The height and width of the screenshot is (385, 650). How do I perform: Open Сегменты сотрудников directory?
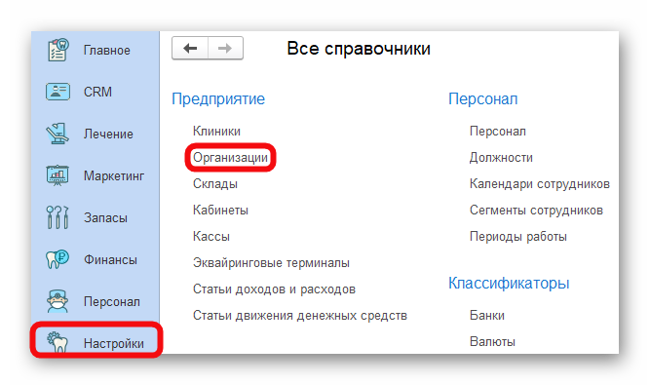tap(536, 211)
